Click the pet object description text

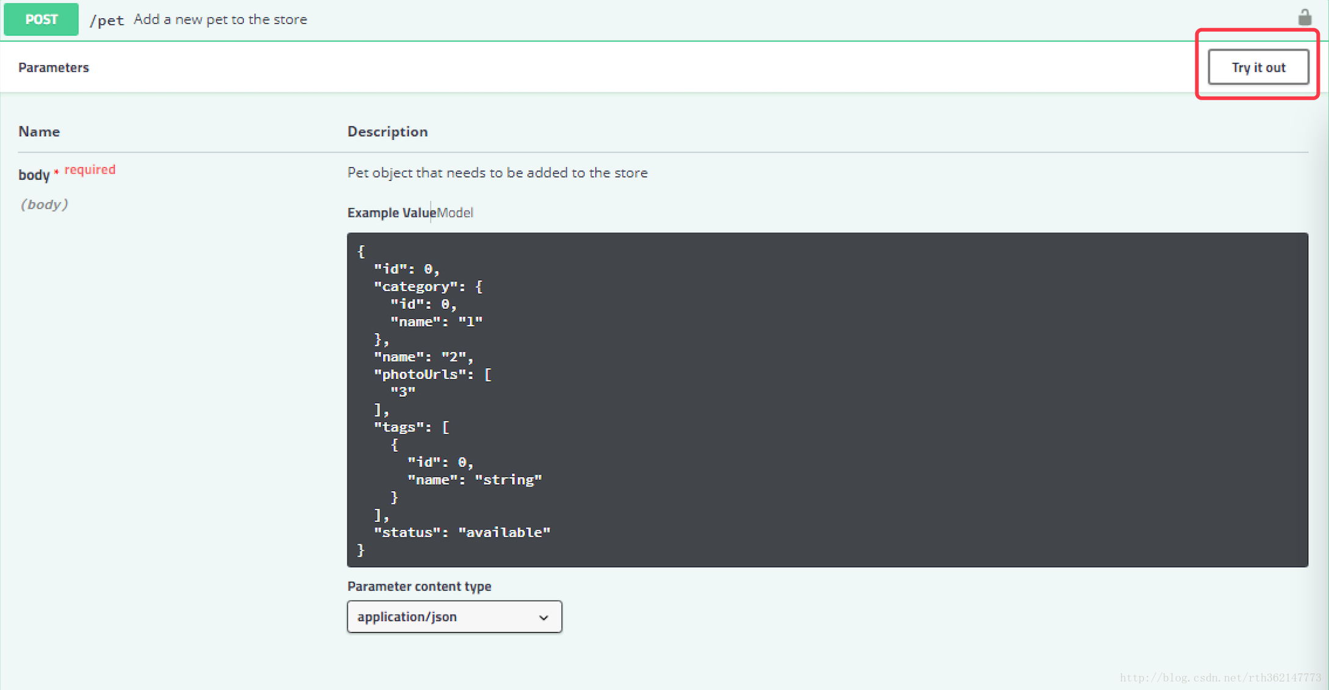[x=497, y=173]
